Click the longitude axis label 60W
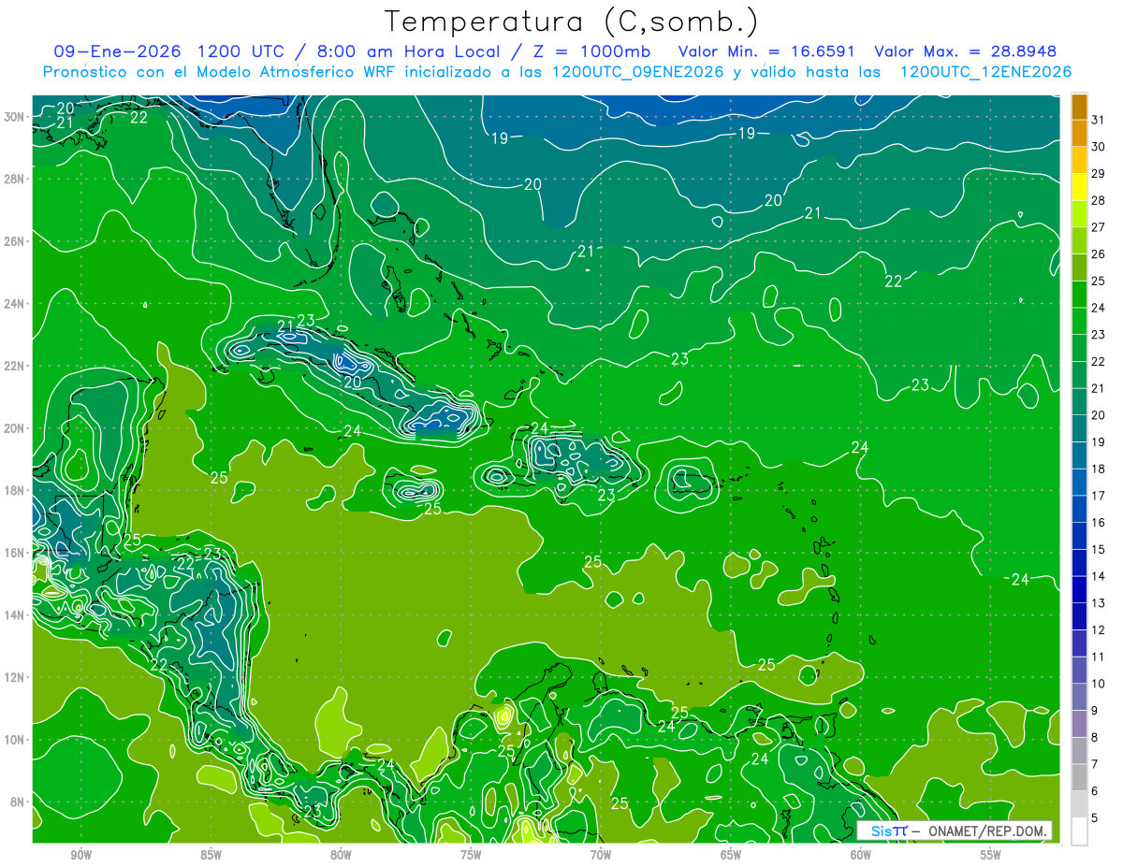Image resolution: width=1123 pixels, height=867 pixels. [x=861, y=855]
